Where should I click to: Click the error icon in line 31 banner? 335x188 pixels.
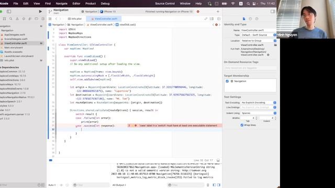pyautogui.click(x=136, y=125)
